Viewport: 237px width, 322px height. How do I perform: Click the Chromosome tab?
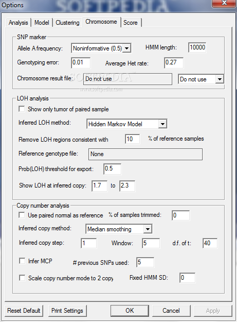(101, 22)
